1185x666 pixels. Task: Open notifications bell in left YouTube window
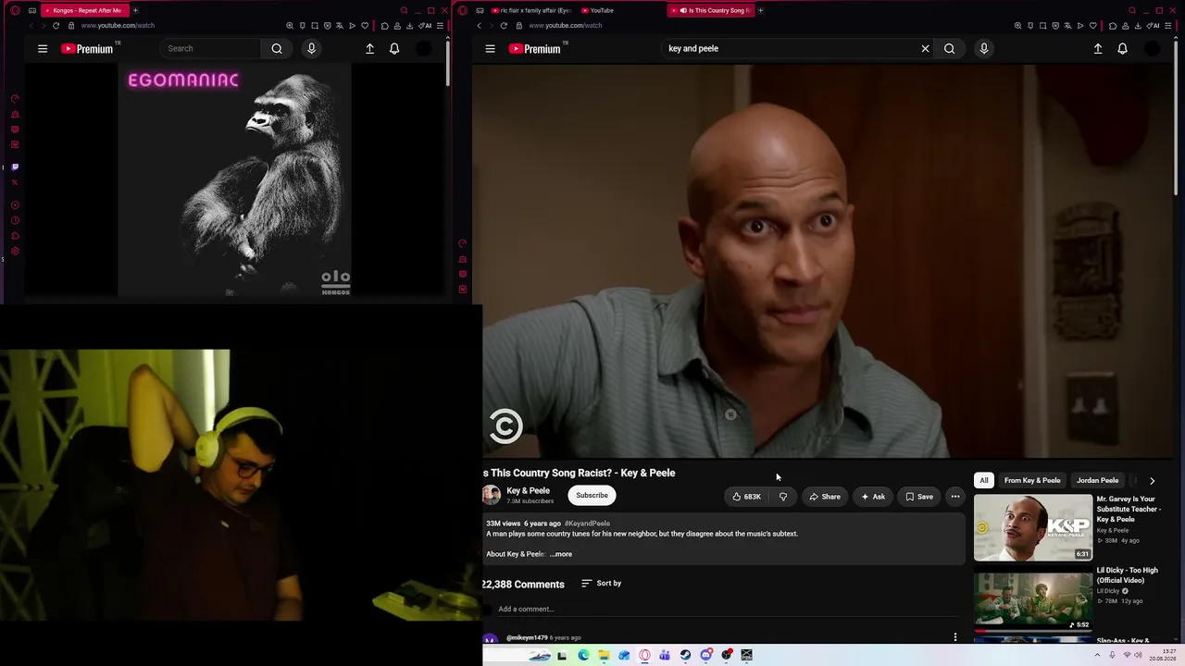(394, 48)
